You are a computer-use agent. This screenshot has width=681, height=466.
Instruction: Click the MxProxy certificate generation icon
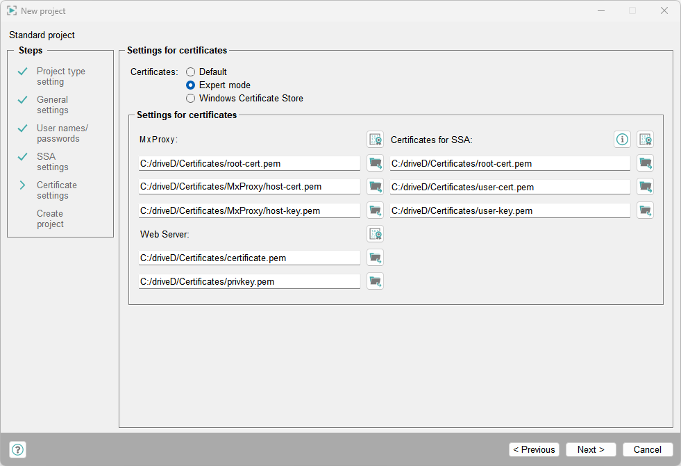coord(375,140)
